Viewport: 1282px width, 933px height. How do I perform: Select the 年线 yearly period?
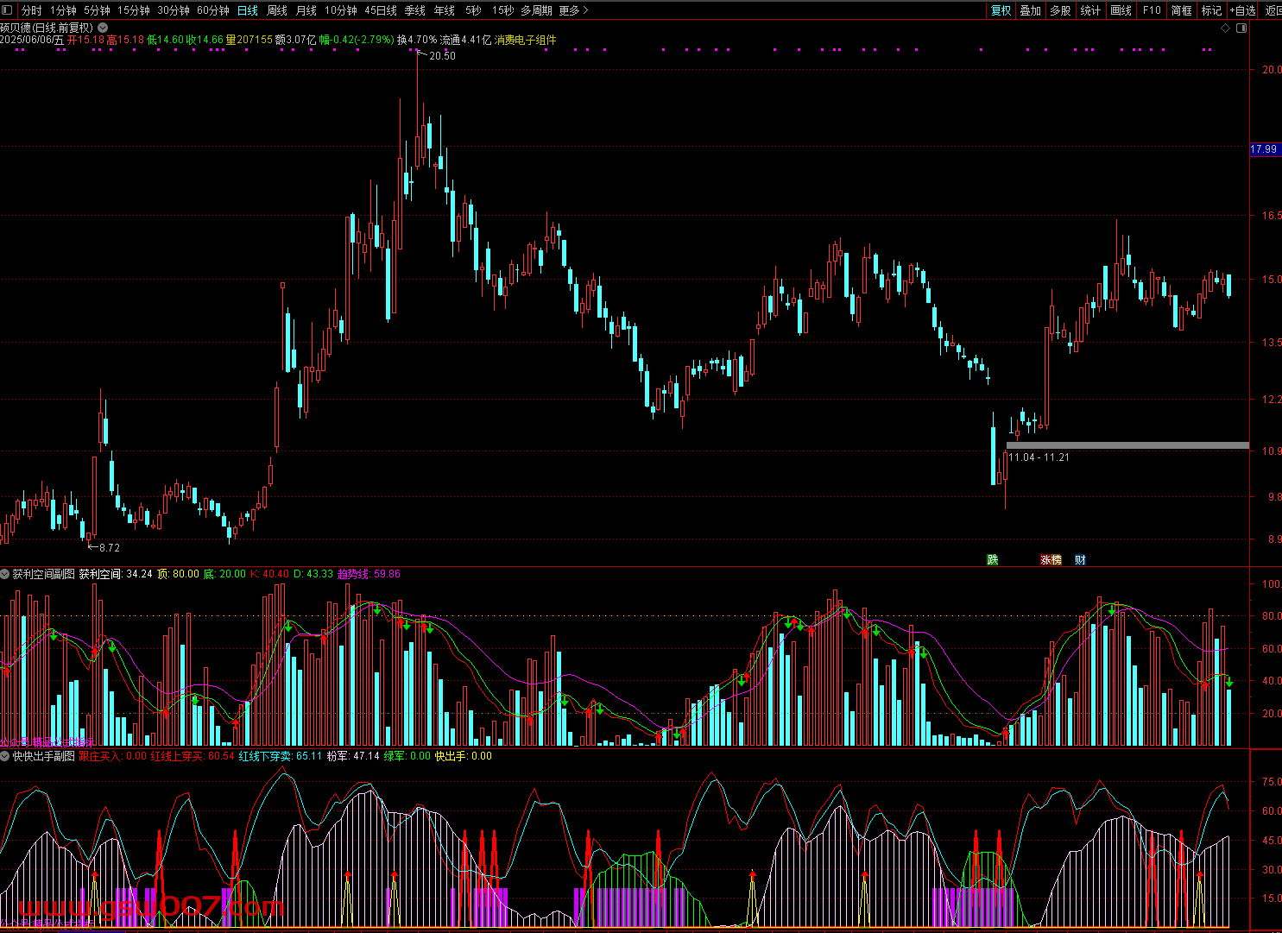pos(445,10)
